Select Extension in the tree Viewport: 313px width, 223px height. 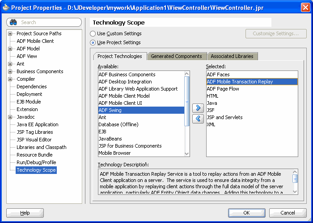click(27, 109)
